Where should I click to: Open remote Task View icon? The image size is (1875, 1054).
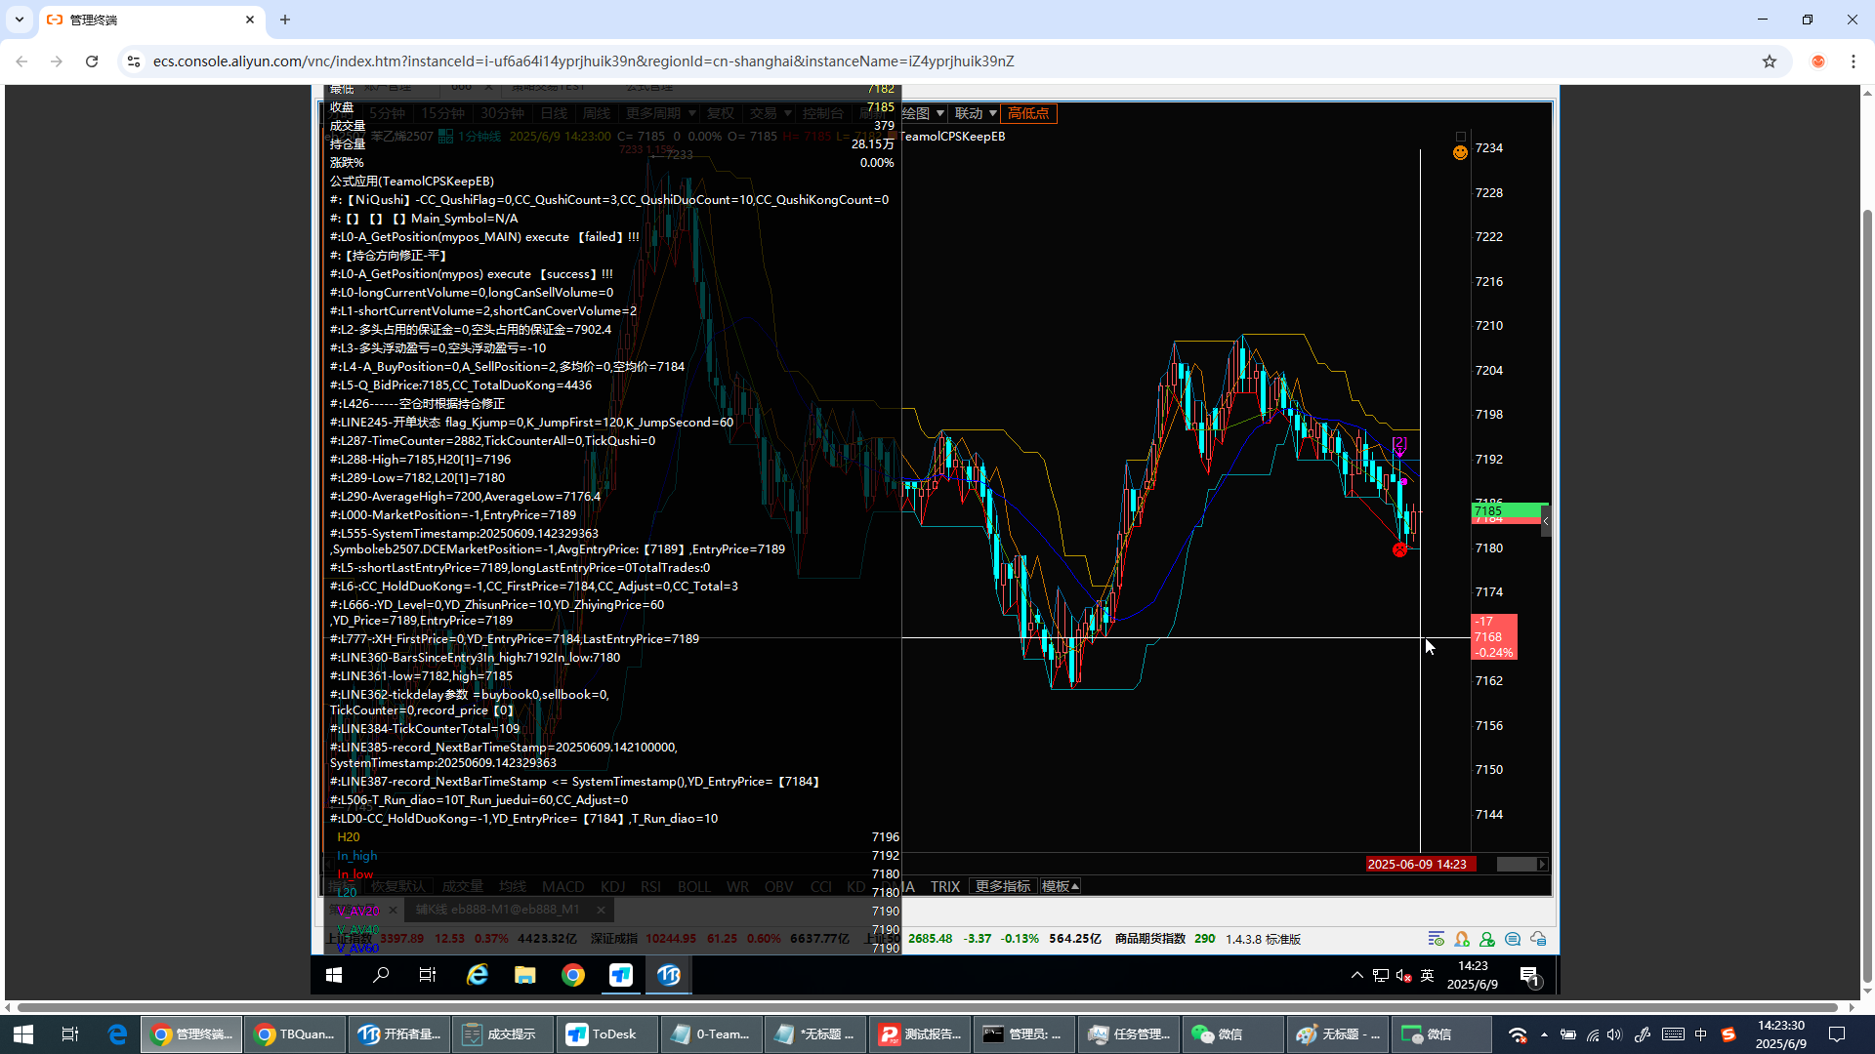[x=428, y=975]
